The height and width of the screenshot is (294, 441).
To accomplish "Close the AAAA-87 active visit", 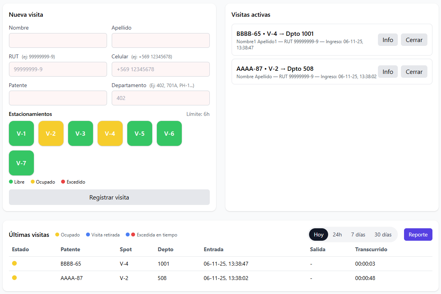I will tap(414, 72).
